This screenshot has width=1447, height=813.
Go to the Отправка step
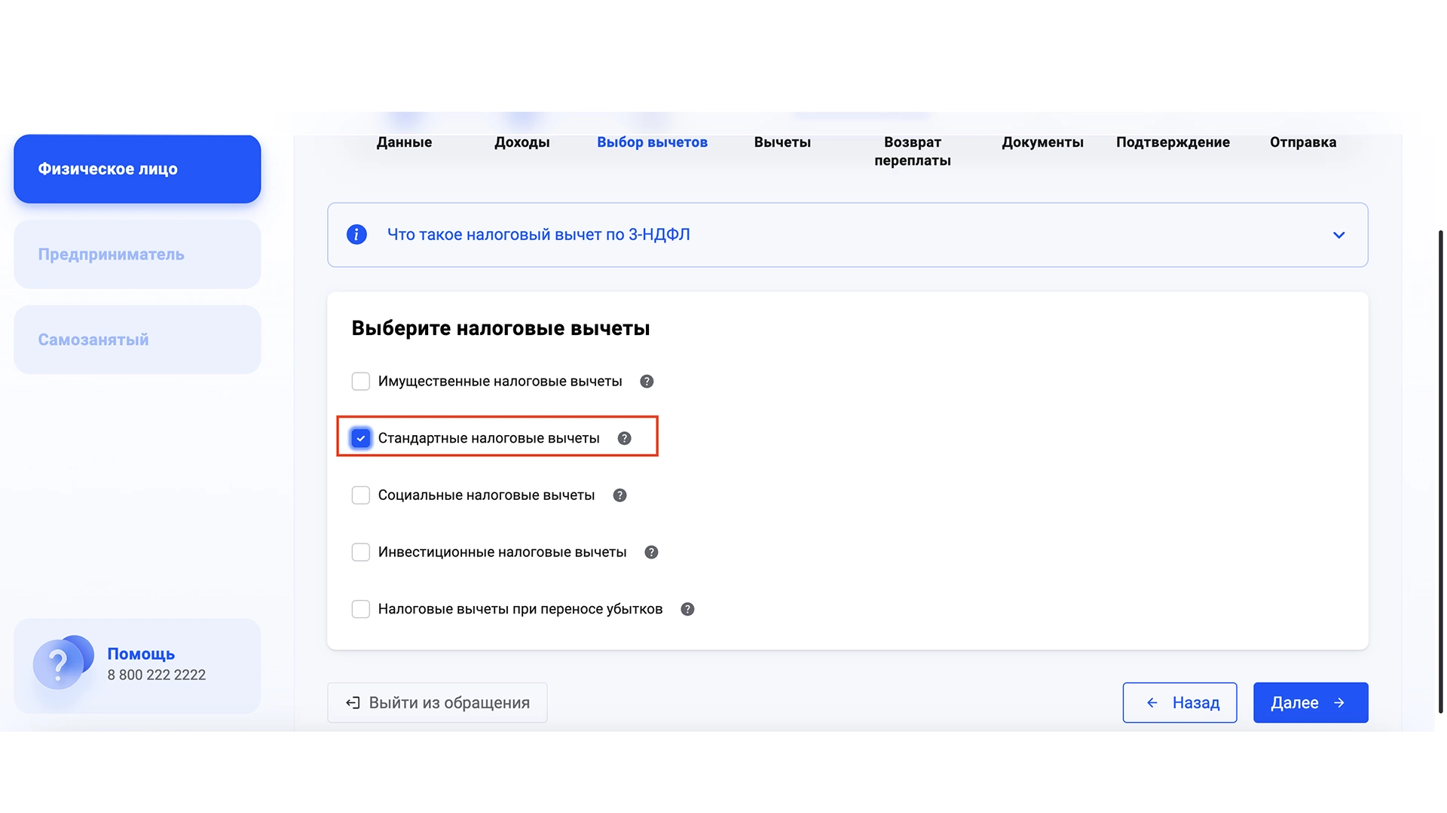[1303, 142]
